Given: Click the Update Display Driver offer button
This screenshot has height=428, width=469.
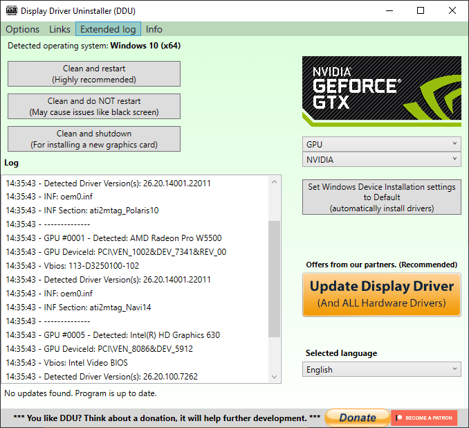Looking at the screenshot, I should click(x=382, y=294).
